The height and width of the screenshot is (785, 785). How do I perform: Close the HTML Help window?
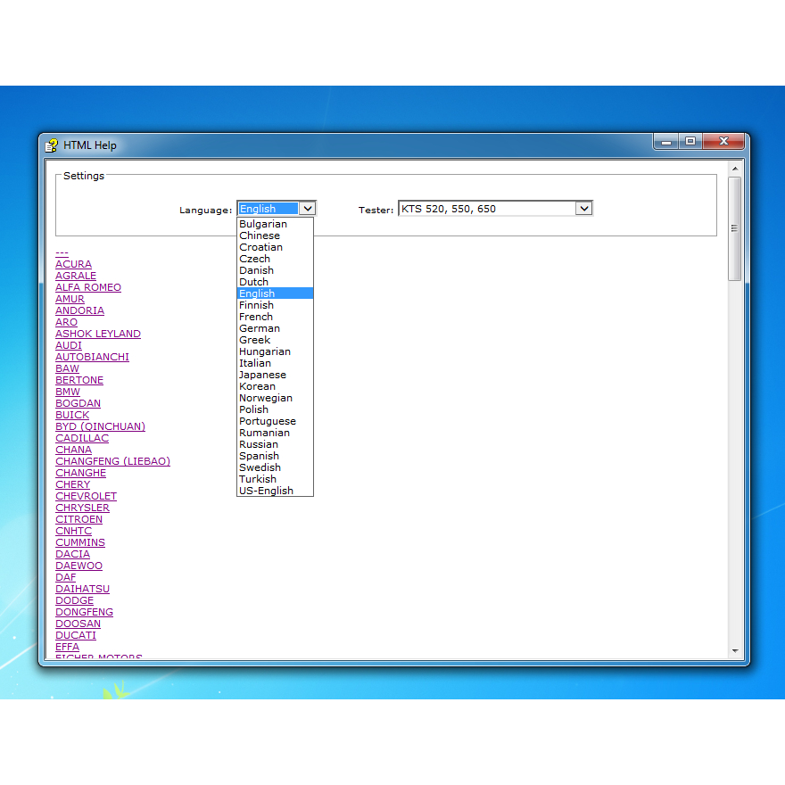[x=723, y=142]
